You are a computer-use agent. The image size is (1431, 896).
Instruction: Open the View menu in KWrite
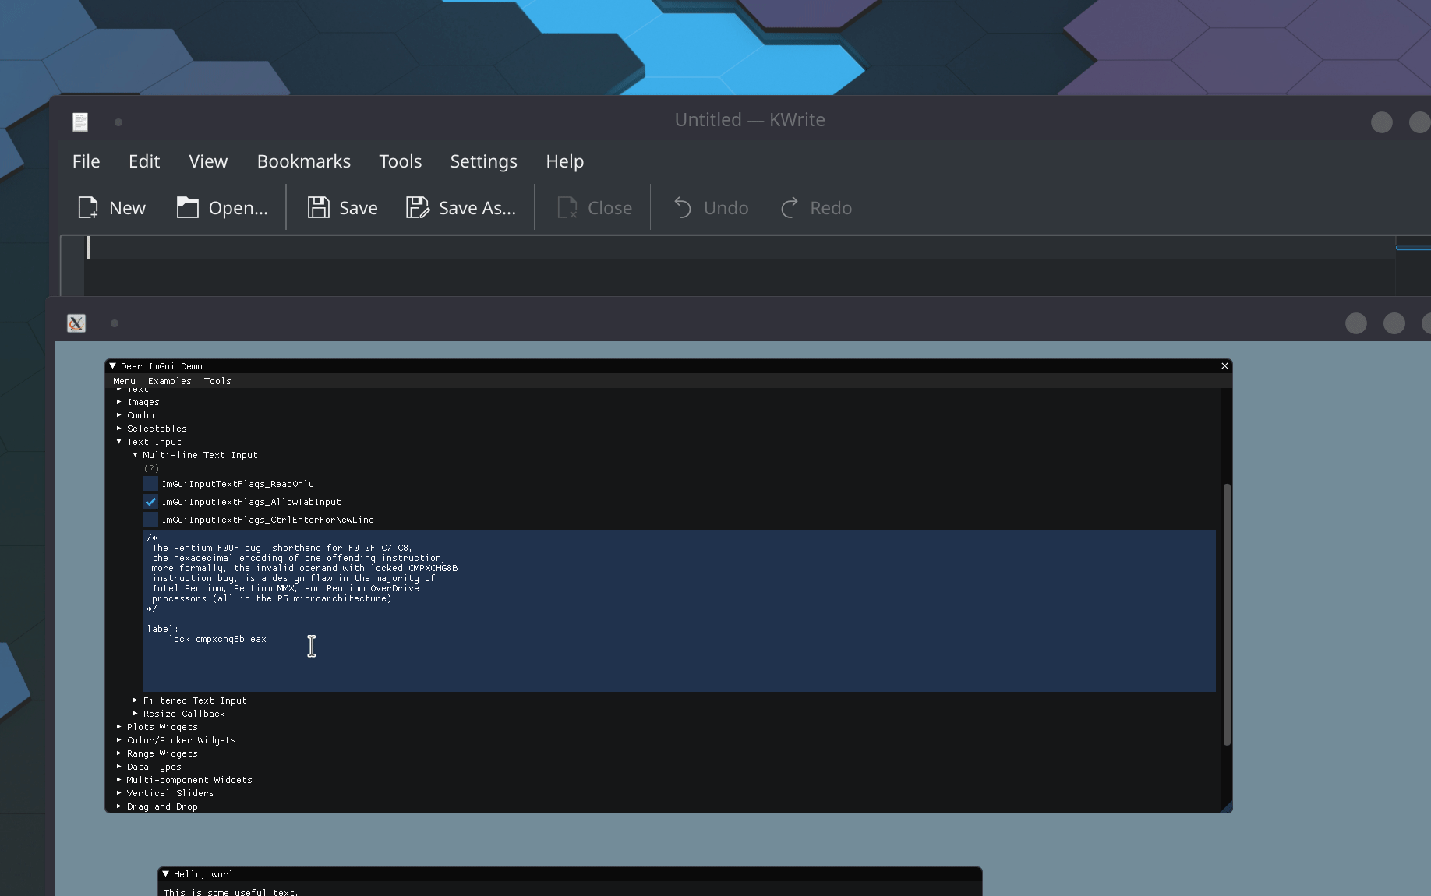[208, 161]
